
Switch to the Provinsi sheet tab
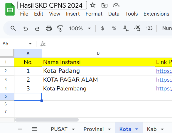(x=94, y=129)
